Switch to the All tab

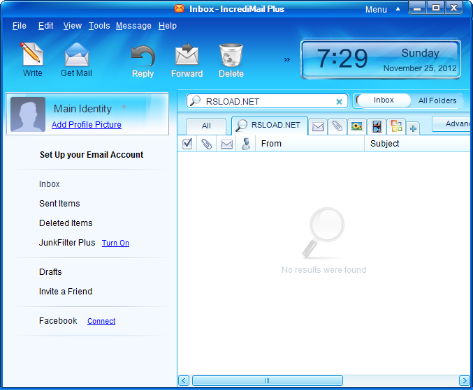click(x=206, y=126)
